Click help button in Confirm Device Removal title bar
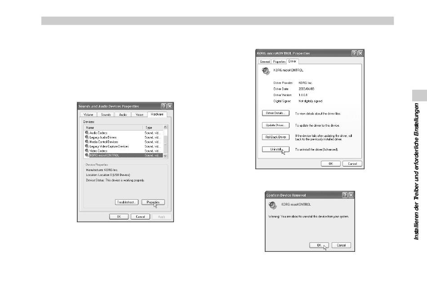This screenshot has width=427, height=303. (x=345, y=195)
